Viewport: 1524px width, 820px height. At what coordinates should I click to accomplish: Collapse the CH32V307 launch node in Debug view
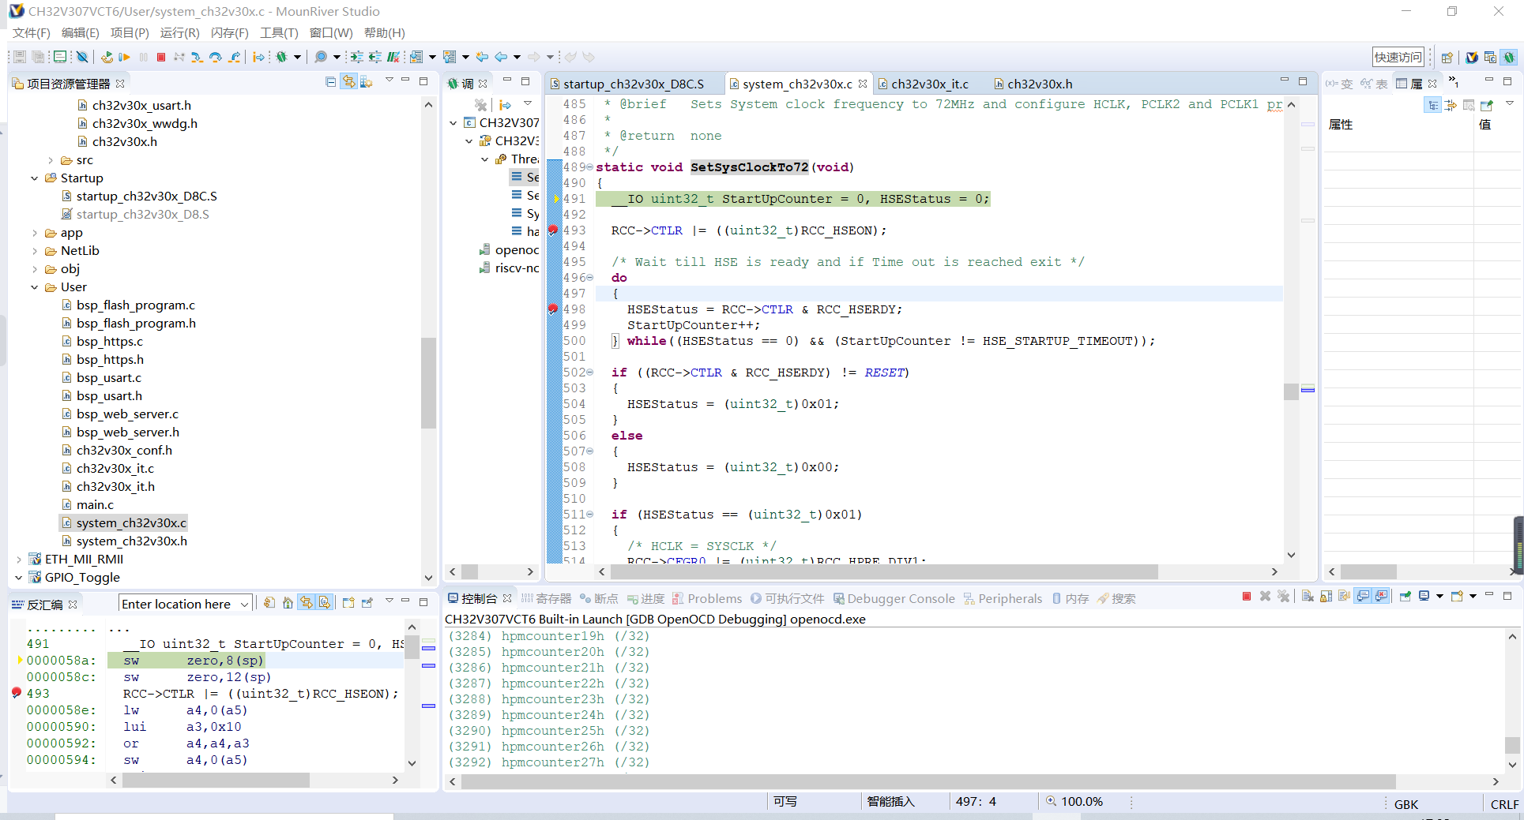pyautogui.click(x=453, y=123)
